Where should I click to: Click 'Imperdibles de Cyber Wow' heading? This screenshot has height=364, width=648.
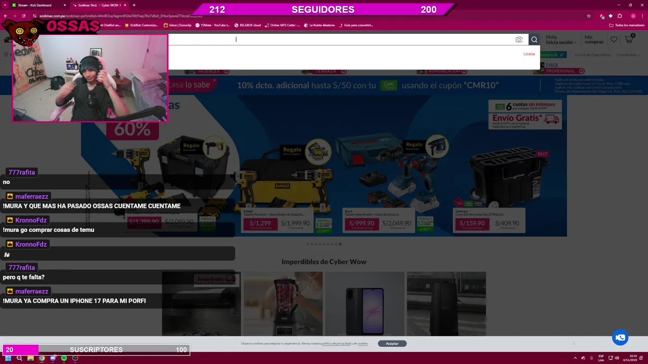pos(324,261)
